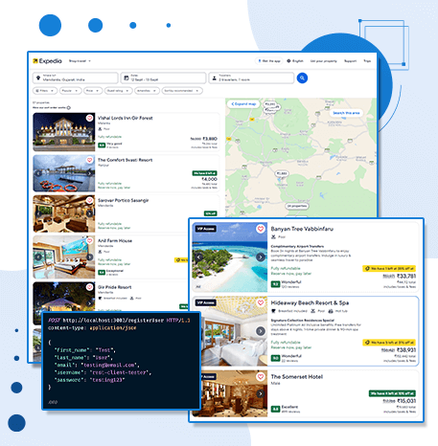Click the Get the app button
438x446 pixels.
pyautogui.click(x=269, y=61)
